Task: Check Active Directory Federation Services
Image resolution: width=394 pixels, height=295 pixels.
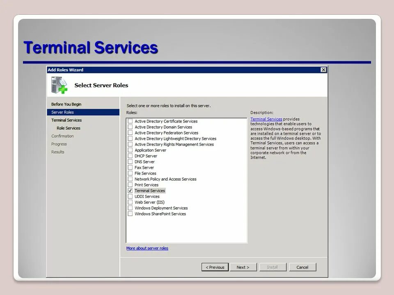Action: 130,133
